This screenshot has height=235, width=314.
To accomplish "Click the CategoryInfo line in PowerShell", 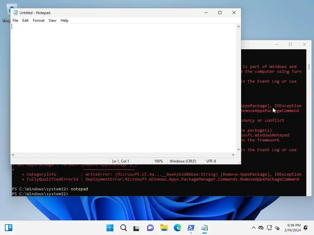I will tap(161, 174).
